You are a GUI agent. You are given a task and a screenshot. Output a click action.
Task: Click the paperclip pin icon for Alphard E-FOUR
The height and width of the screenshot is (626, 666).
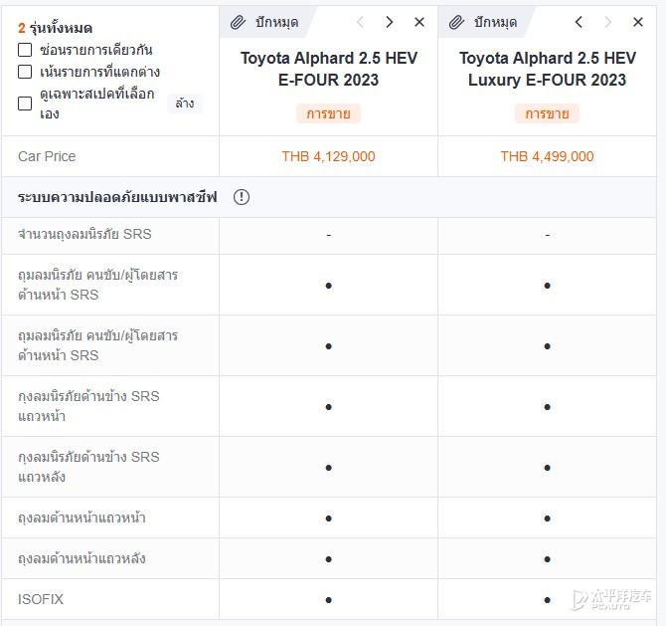(238, 22)
